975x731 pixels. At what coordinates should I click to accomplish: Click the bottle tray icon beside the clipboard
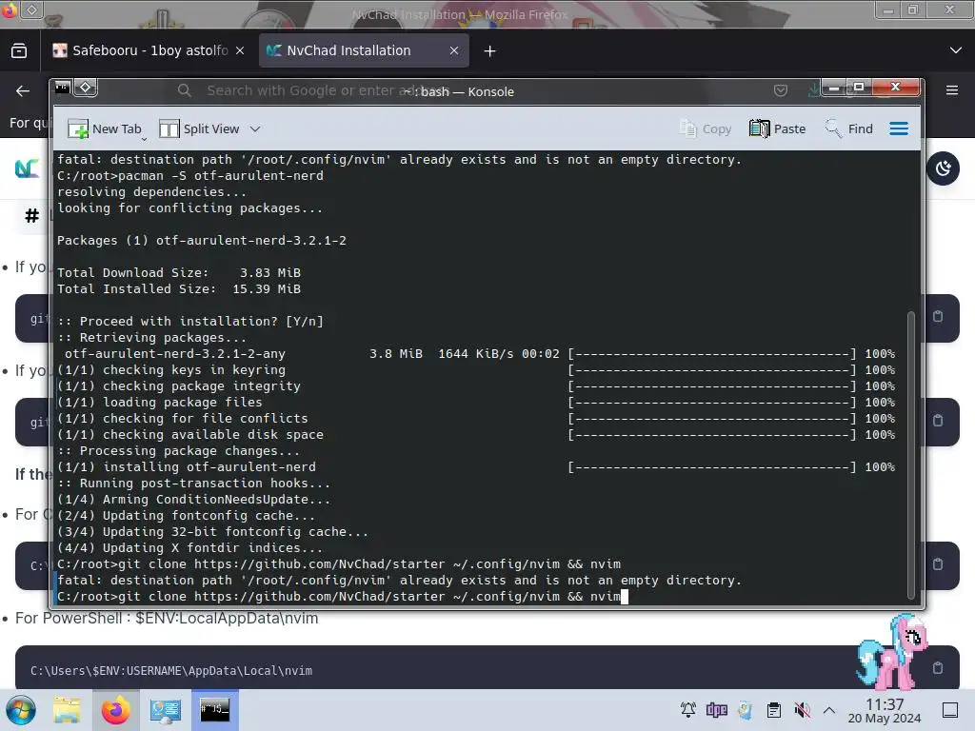coord(745,709)
